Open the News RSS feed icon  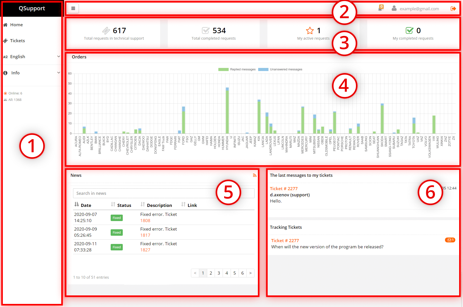(254, 176)
